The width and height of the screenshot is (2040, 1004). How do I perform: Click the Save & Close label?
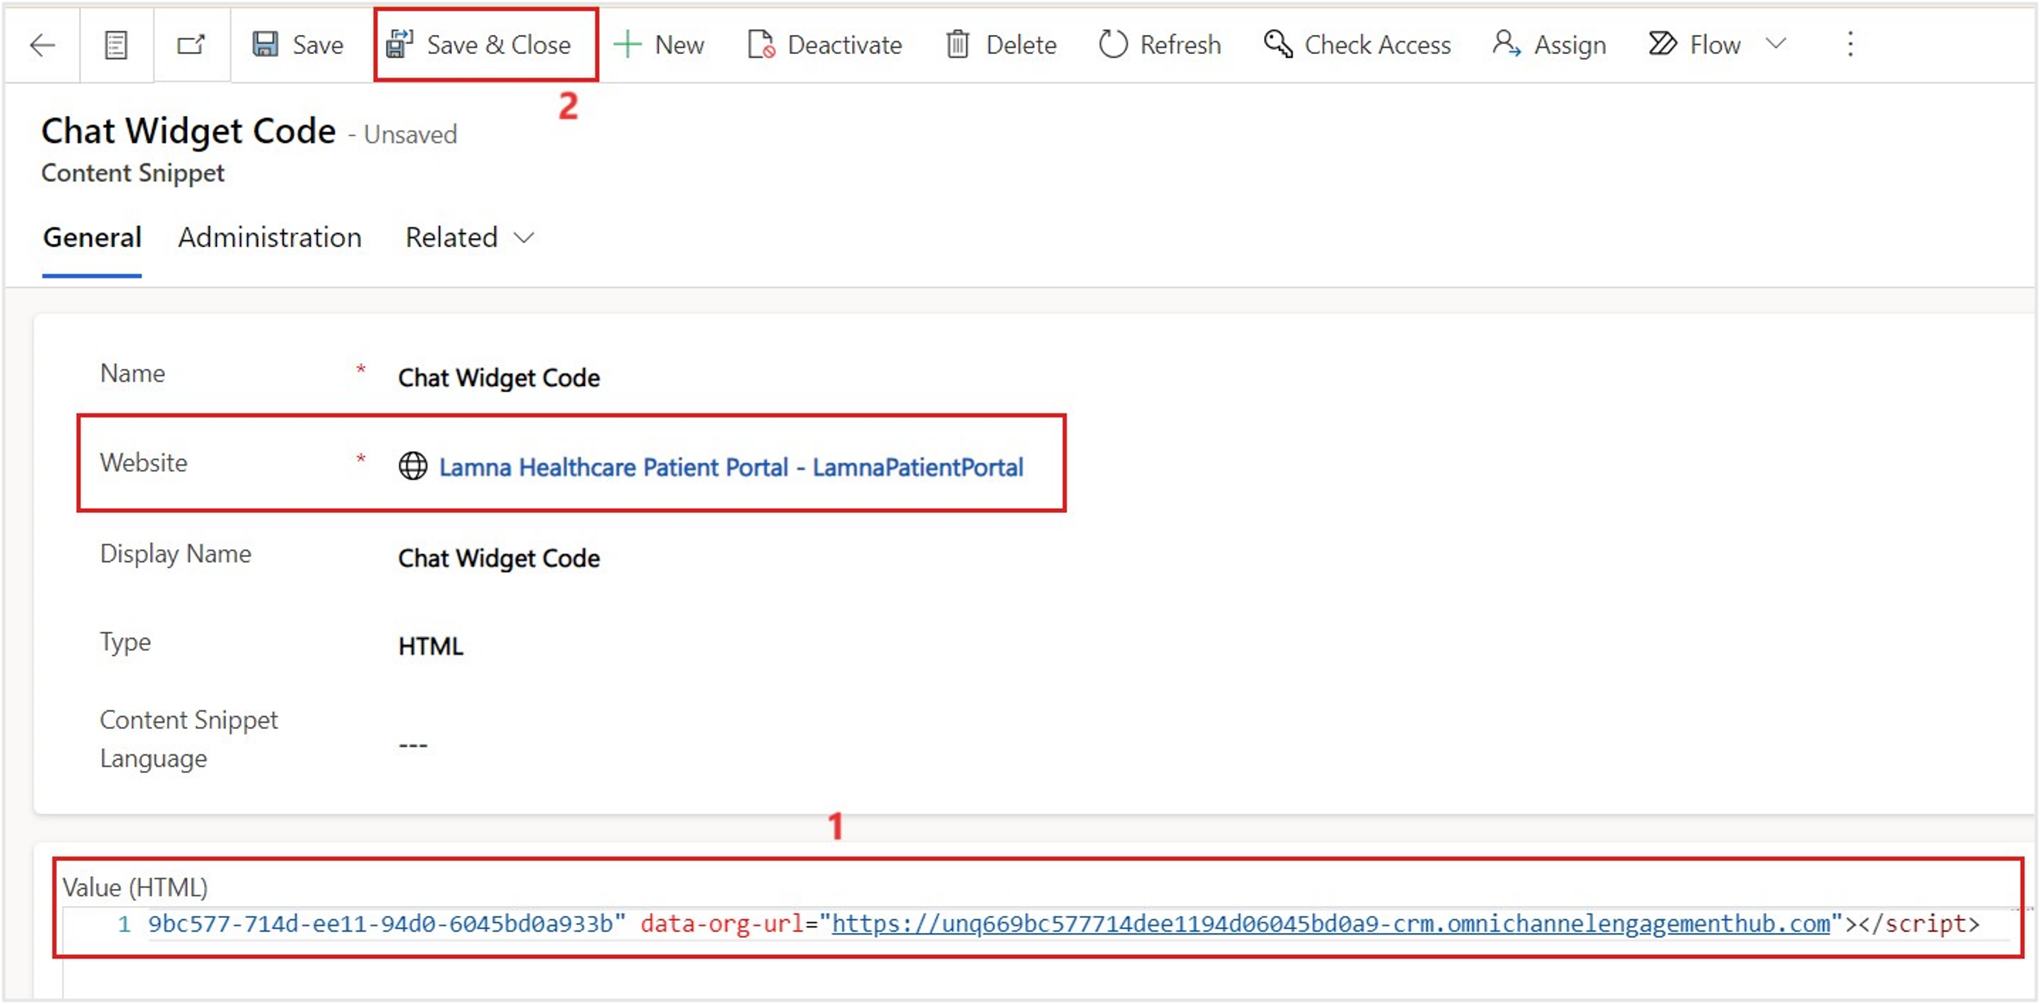(x=499, y=45)
